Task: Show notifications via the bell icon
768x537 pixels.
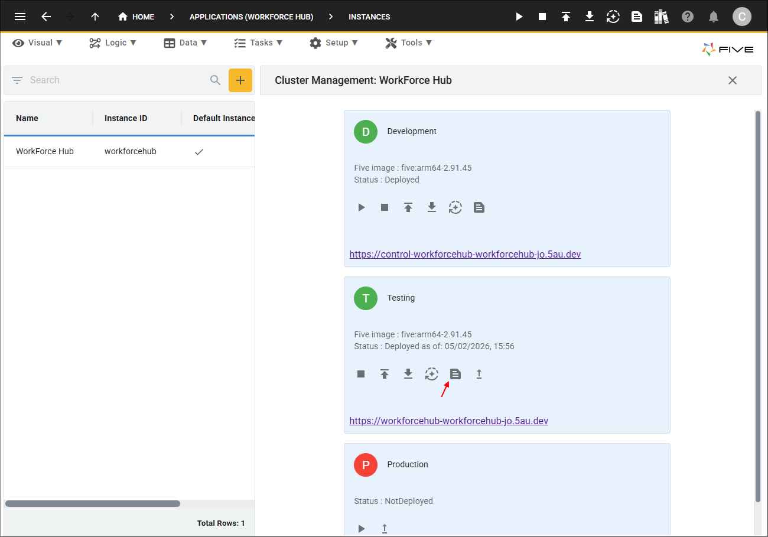Action: (x=714, y=17)
